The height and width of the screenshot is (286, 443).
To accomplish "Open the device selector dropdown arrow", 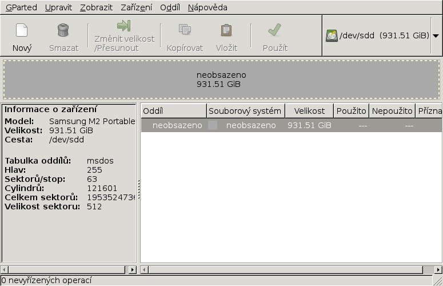I will (x=436, y=36).
